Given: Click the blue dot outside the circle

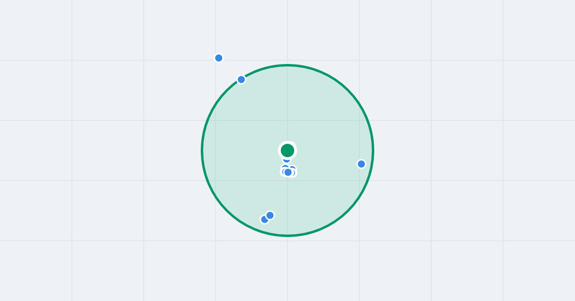Looking at the screenshot, I should point(218,58).
